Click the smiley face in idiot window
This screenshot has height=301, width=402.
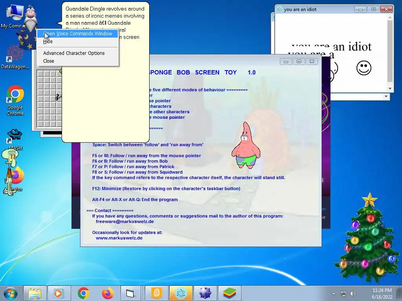click(x=364, y=68)
